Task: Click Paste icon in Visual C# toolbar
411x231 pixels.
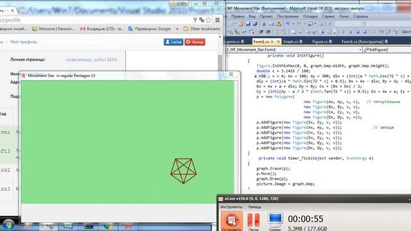Action: pyautogui.click(x=278, y=24)
